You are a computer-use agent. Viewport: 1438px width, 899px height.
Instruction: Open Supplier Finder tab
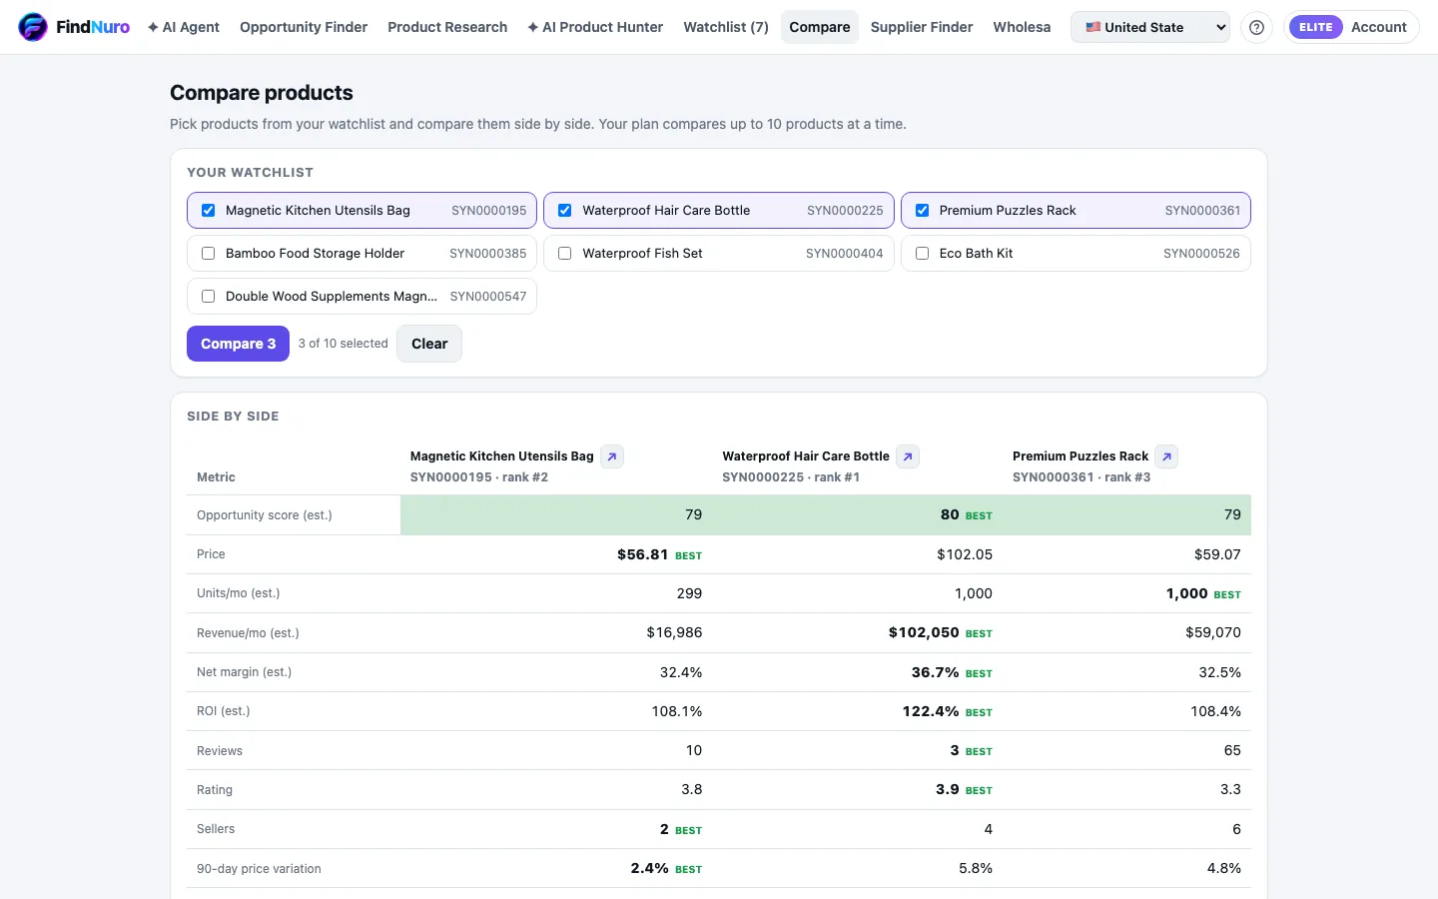[922, 27]
